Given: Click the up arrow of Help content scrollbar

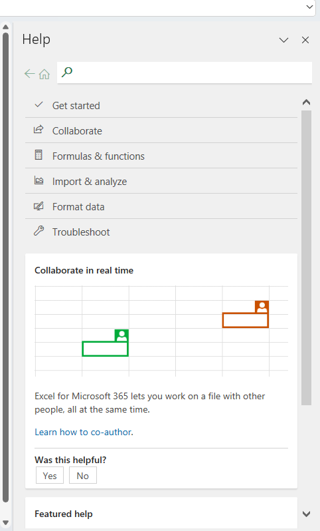Looking at the screenshot, I should pyautogui.click(x=306, y=102).
